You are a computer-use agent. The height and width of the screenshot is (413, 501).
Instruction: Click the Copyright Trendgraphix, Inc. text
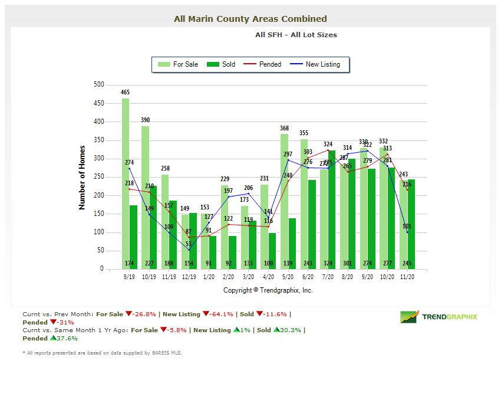pos(268,290)
